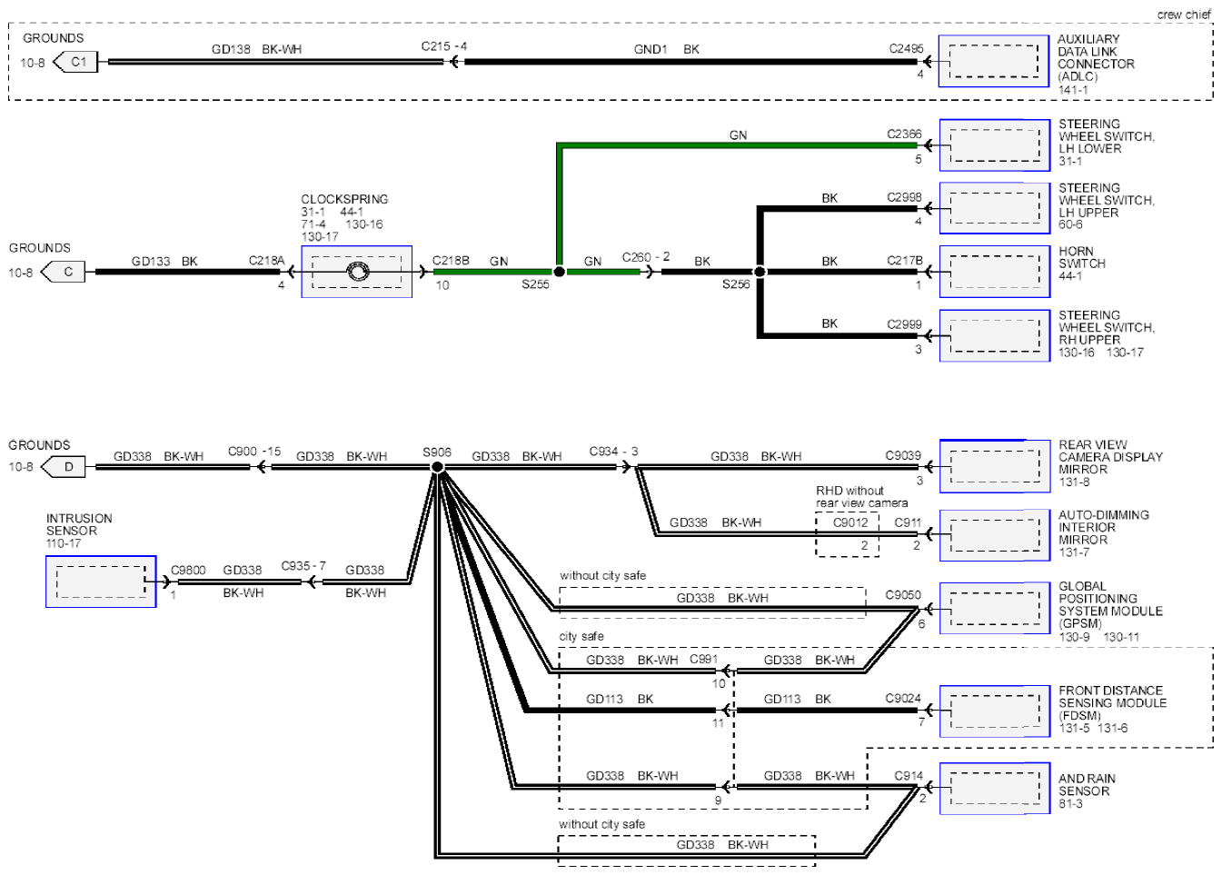This screenshot has width=1222, height=875.
Task: Click the Auxiliary Data Link Connector component box
Action: point(994,62)
